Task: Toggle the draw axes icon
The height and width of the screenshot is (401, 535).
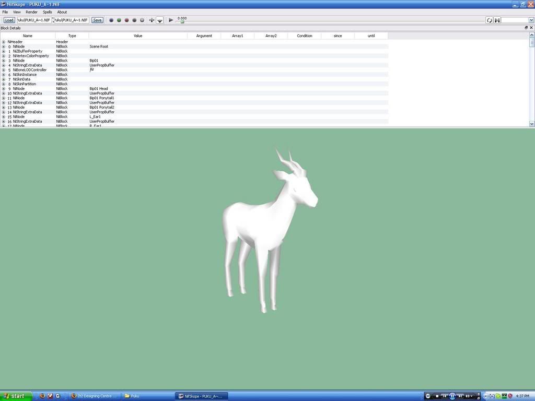Action: [152, 20]
